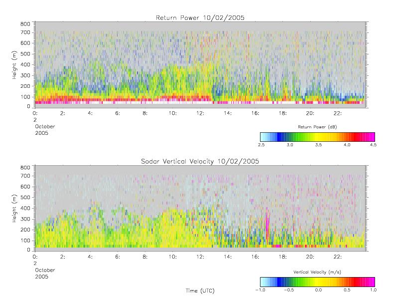Click the "October" date text under Return Power plot
394x305 pixels.
pos(45,126)
